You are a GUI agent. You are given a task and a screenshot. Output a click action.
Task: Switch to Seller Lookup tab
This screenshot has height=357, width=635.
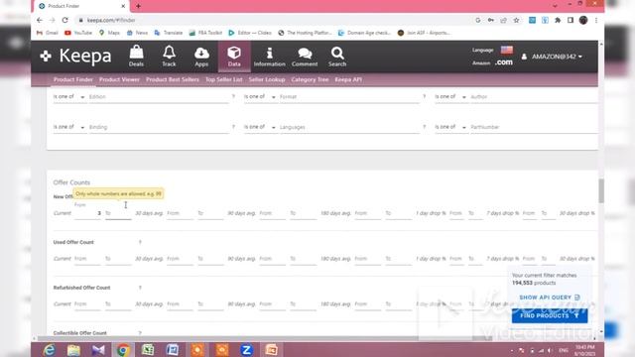pos(267,79)
